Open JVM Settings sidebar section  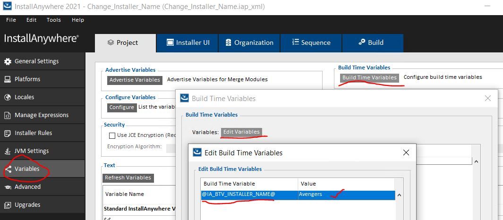click(x=43, y=151)
